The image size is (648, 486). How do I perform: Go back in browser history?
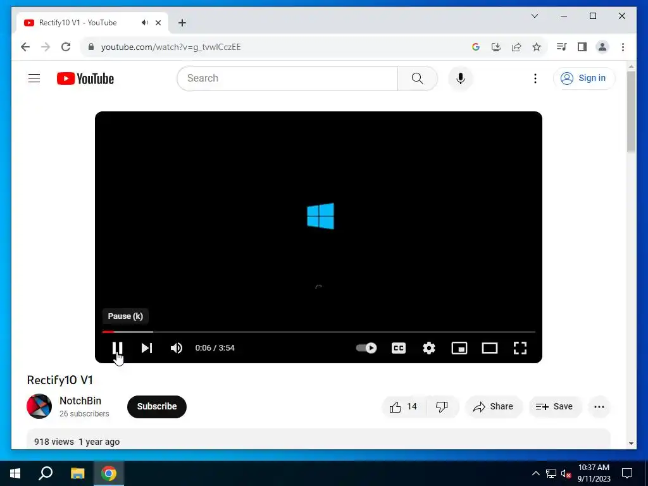click(x=25, y=47)
